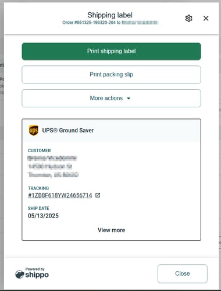Open tracking number #1ZB8F618YW24656714 link
This screenshot has width=221, height=291.
60,195
